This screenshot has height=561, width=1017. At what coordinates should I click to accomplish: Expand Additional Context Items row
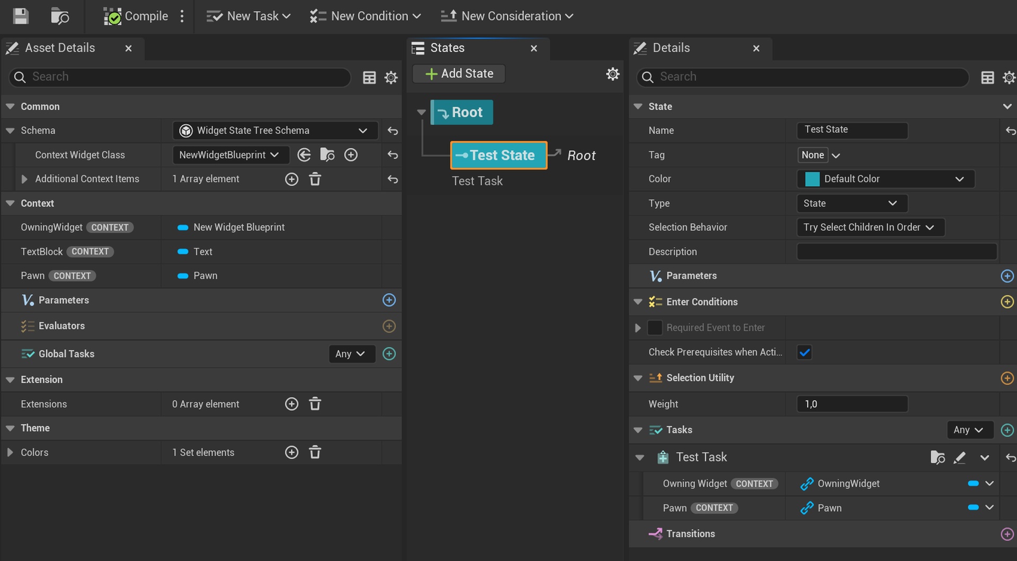tap(24, 179)
